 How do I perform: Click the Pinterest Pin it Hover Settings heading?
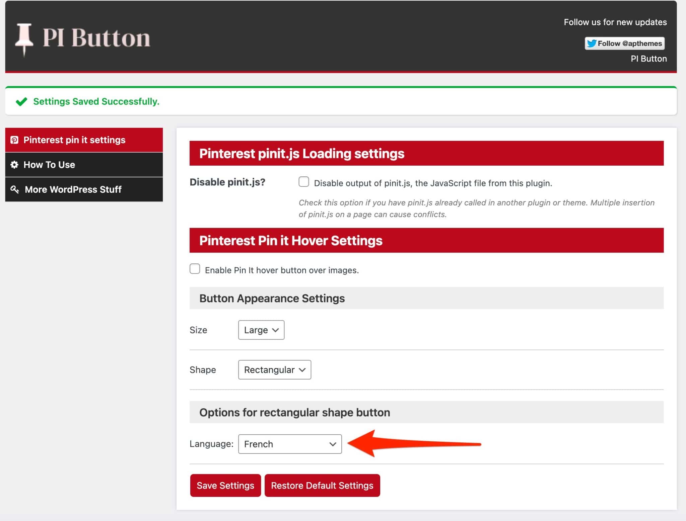point(291,241)
